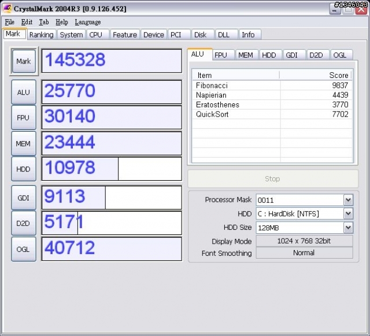Viewport: 370px width, 336px height.
Task: Click the ALU score 25770
Action: pos(112,92)
